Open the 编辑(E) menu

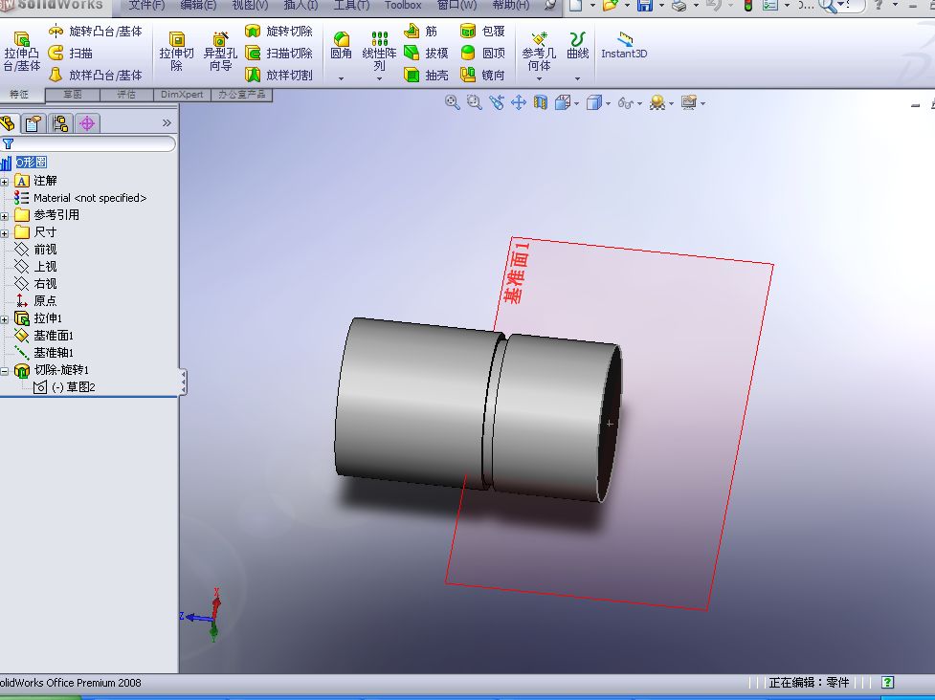pyautogui.click(x=198, y=6)
